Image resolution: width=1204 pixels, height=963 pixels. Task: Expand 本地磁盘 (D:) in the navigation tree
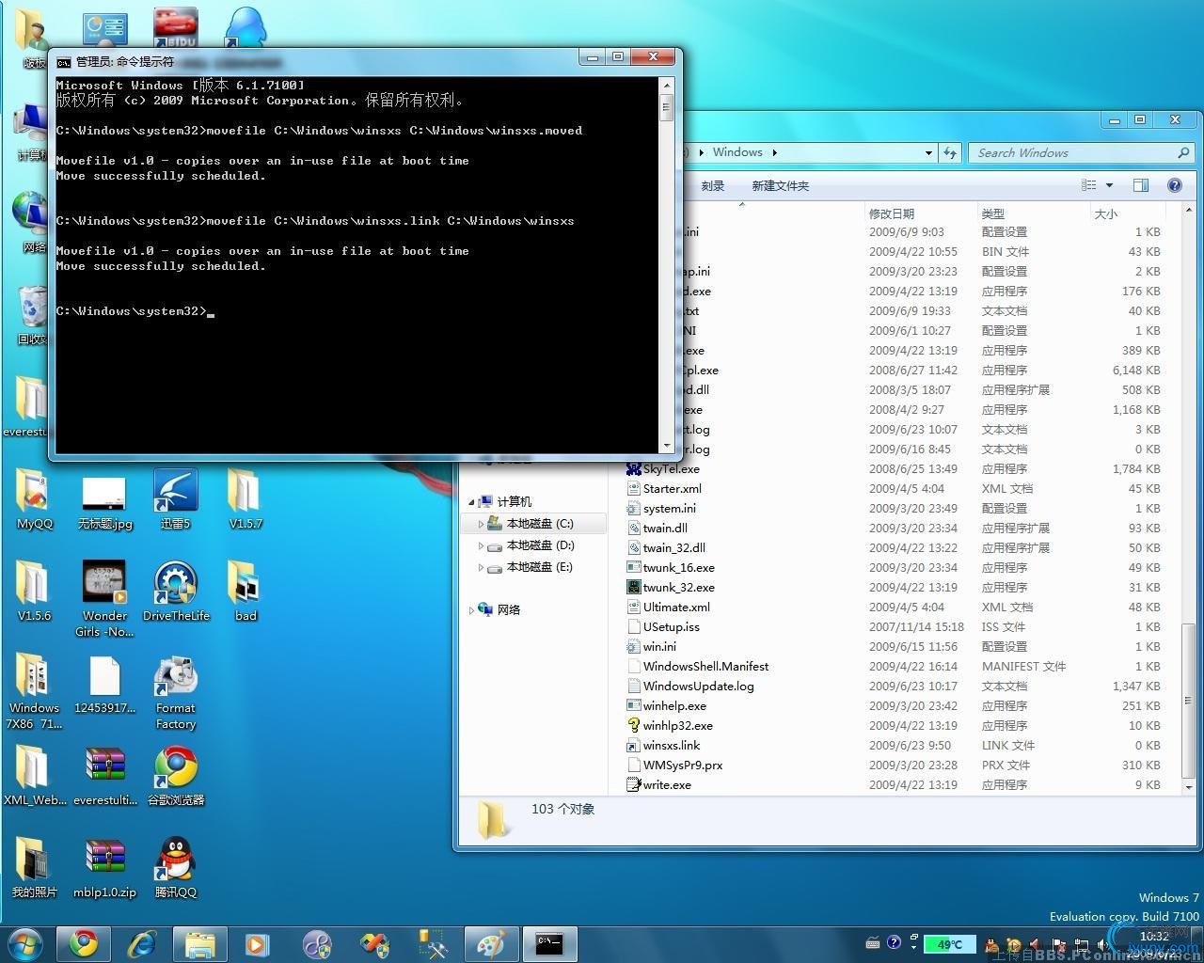coord(481,545)
